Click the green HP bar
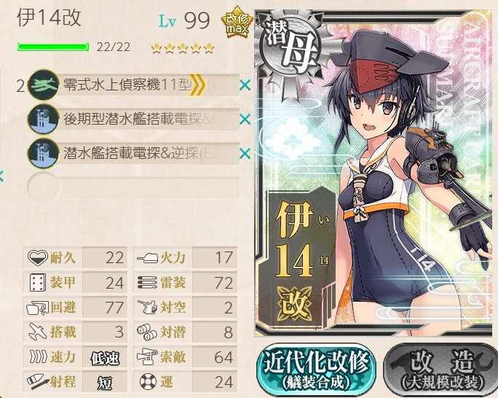The height and width of the screenshot is (398, 498). (x=53, y=47)
